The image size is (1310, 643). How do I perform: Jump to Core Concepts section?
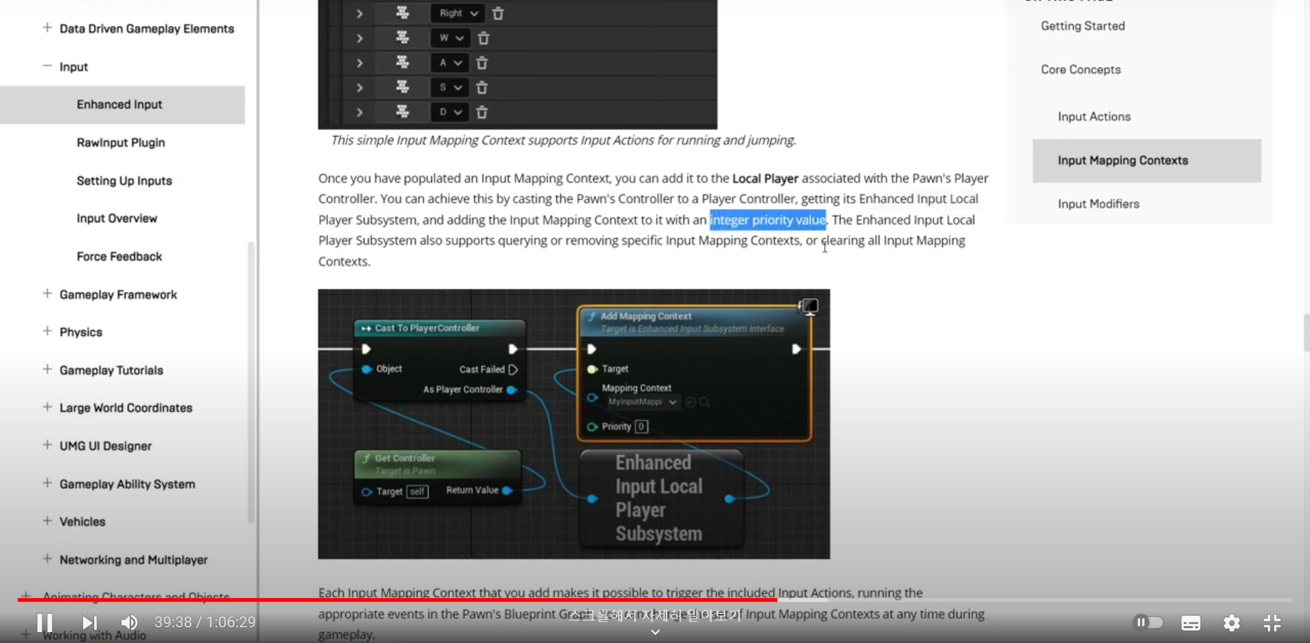coord(1081,70)
